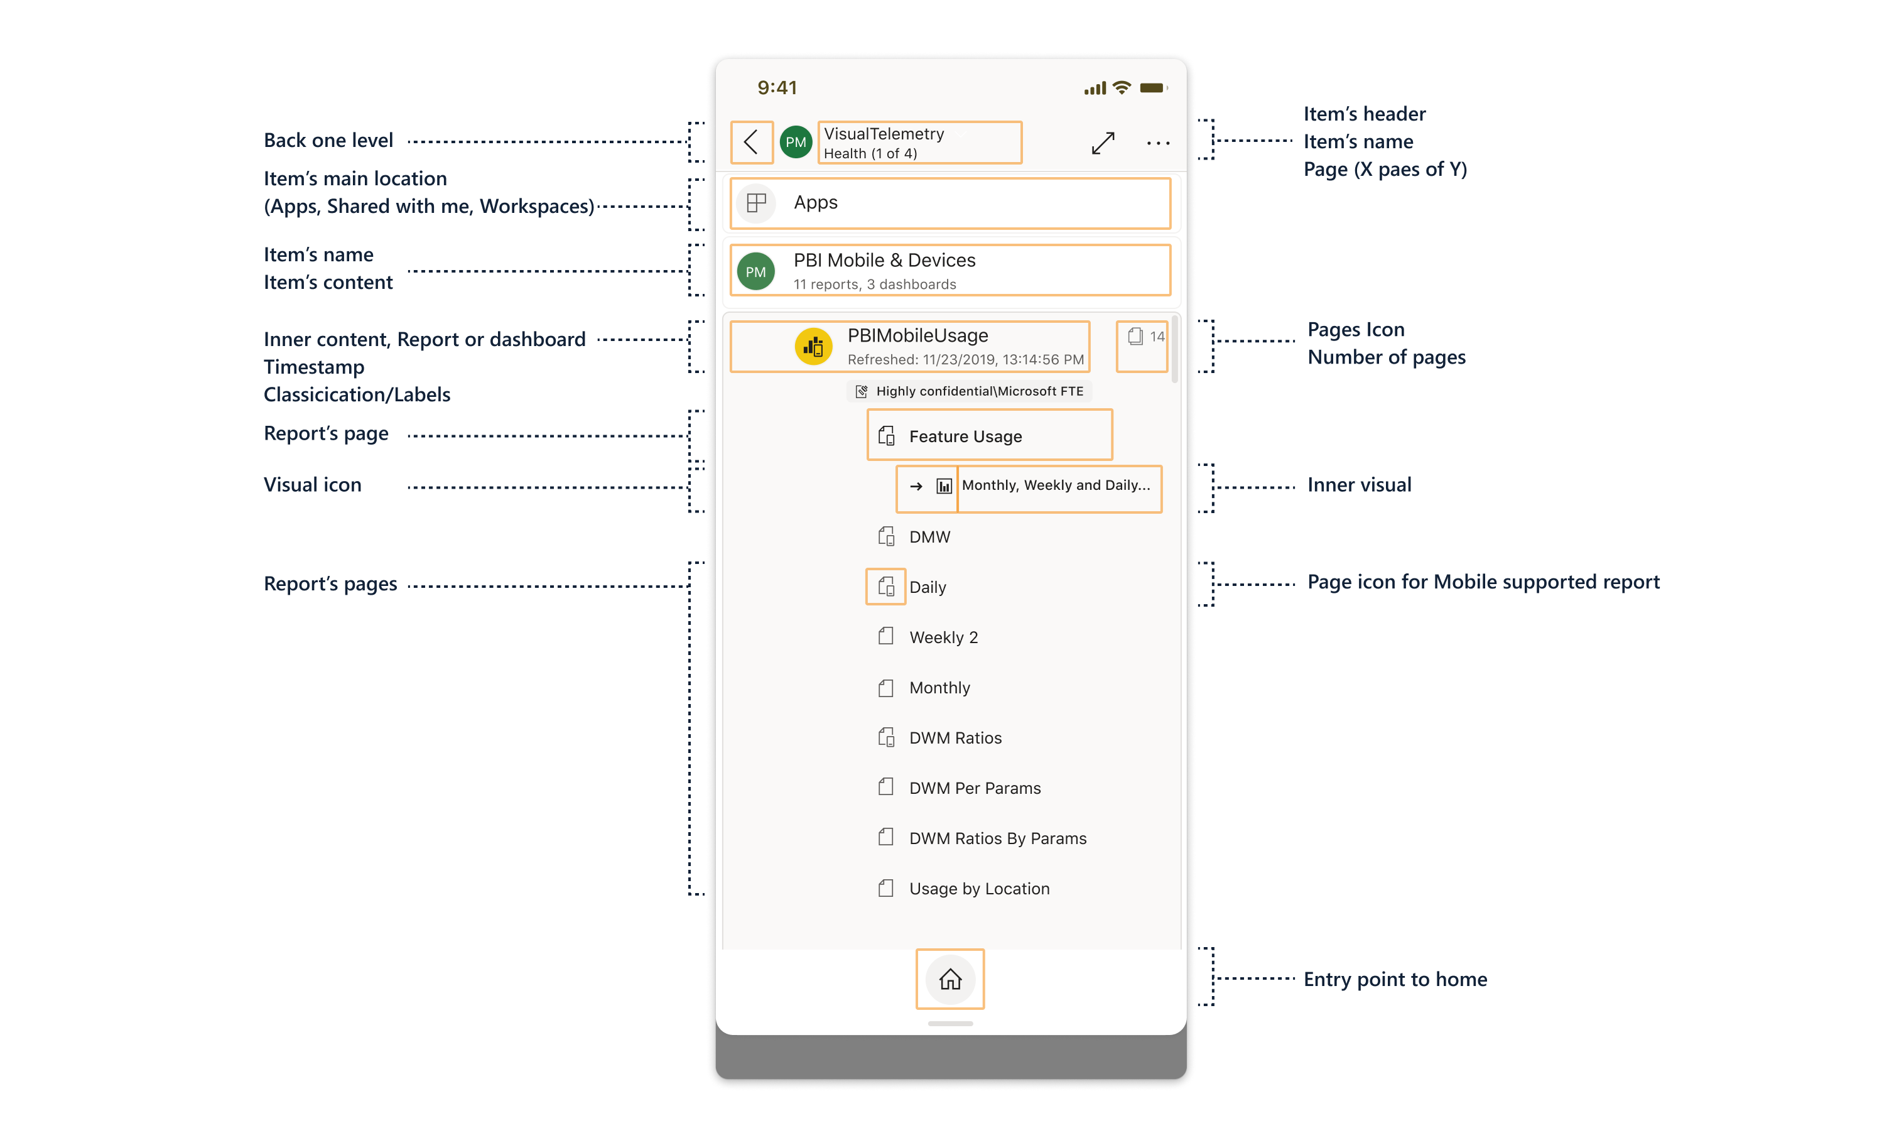Click the Monthly page icon

886,688
